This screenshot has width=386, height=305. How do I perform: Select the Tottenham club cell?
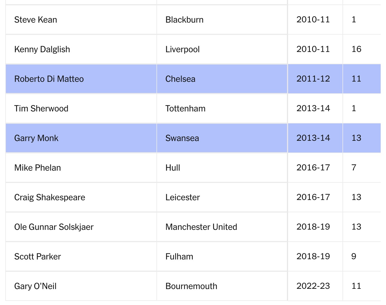point(185,109)
